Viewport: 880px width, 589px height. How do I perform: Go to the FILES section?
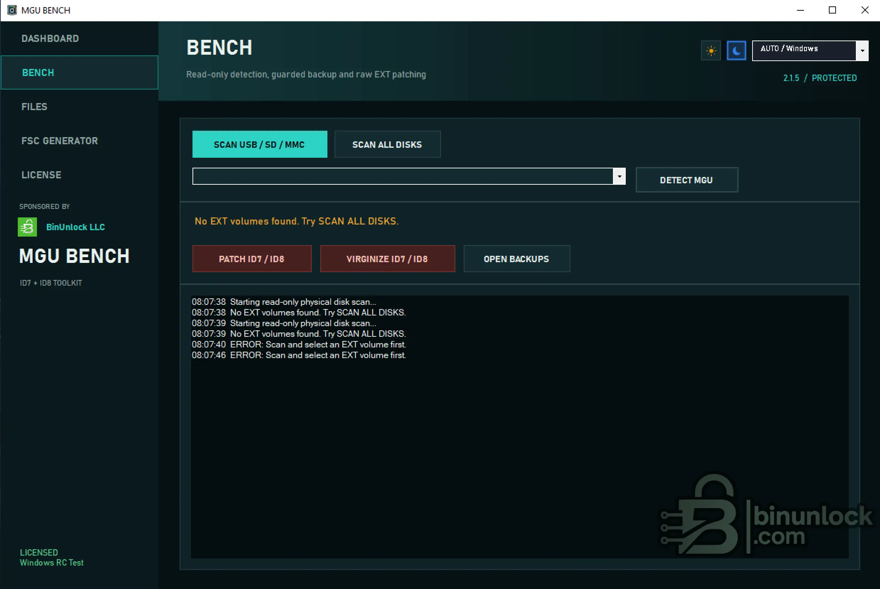pyautogui.click(x=79, y=107)
